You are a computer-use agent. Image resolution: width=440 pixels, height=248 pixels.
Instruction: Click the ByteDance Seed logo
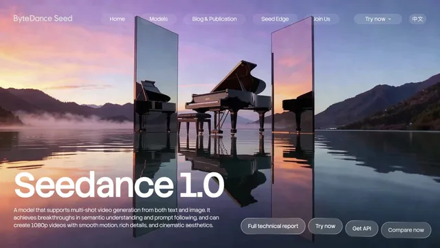(x=43, y=19)
